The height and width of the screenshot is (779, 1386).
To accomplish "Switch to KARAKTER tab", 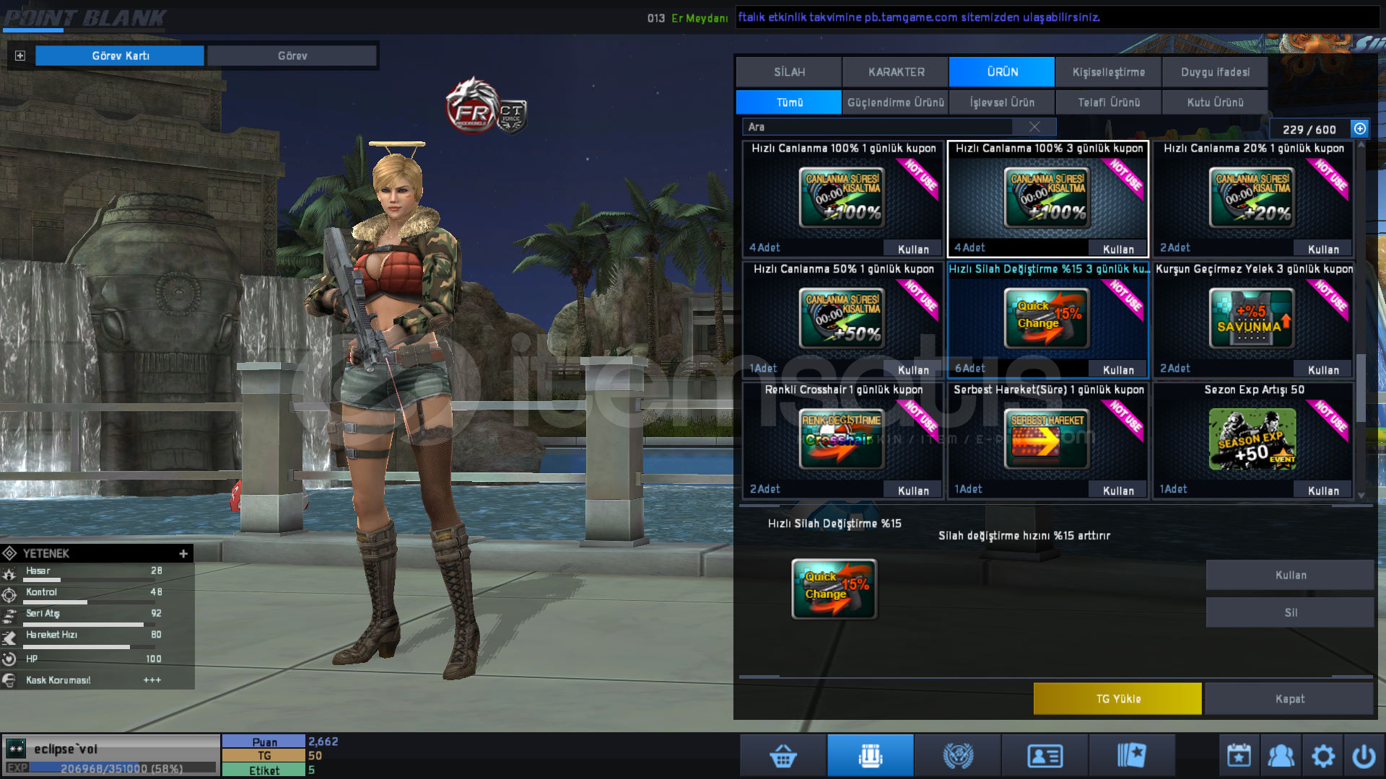I will (x=896, y=72).
